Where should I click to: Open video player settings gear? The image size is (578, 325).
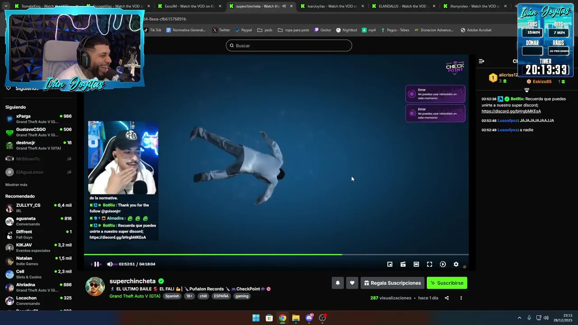(456, 264)
